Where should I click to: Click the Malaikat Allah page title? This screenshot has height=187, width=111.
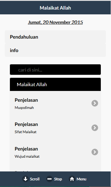pos(55,8)
